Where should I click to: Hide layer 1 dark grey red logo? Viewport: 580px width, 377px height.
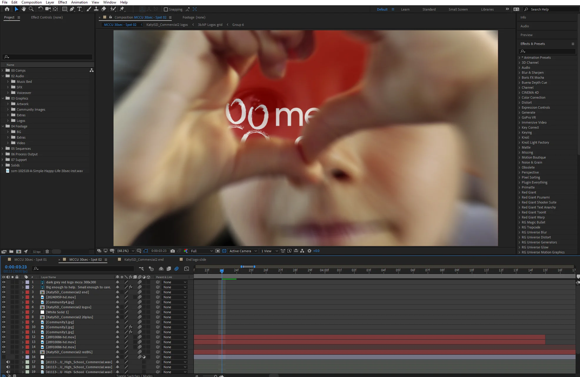tap(4, 282)
